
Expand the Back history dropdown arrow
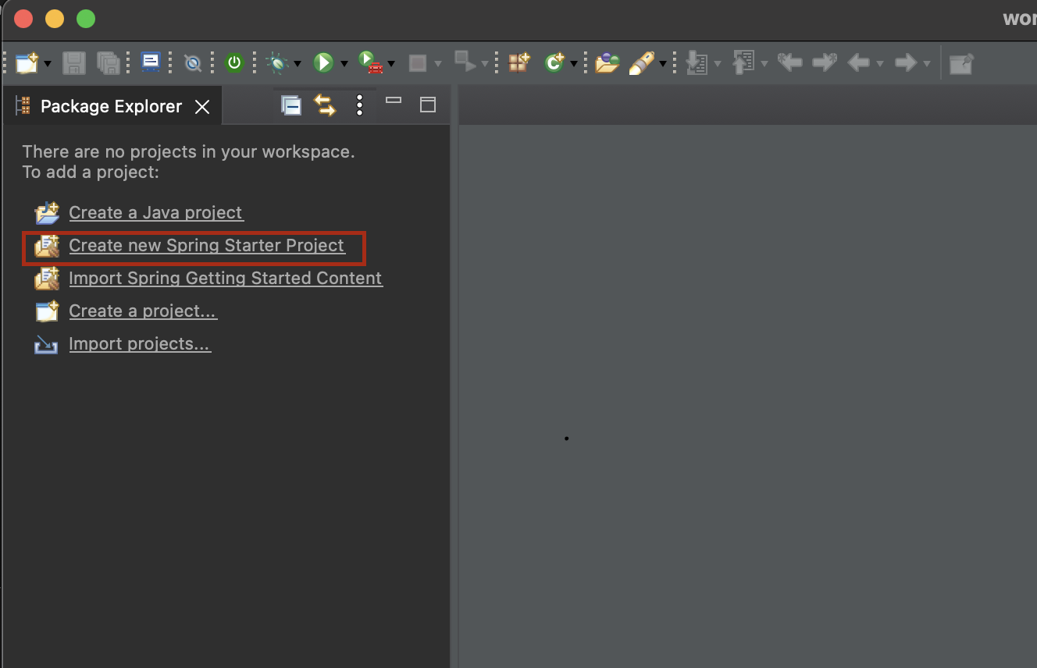(880, 64)
